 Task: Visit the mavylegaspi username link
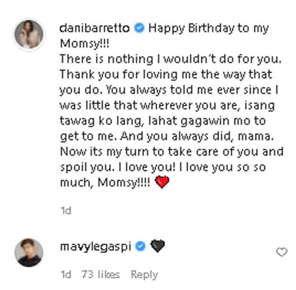pyautogui.click(x=96, y=246)
